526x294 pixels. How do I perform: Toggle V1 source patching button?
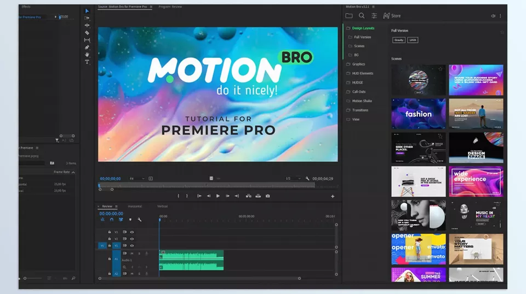tap(102, 245)
